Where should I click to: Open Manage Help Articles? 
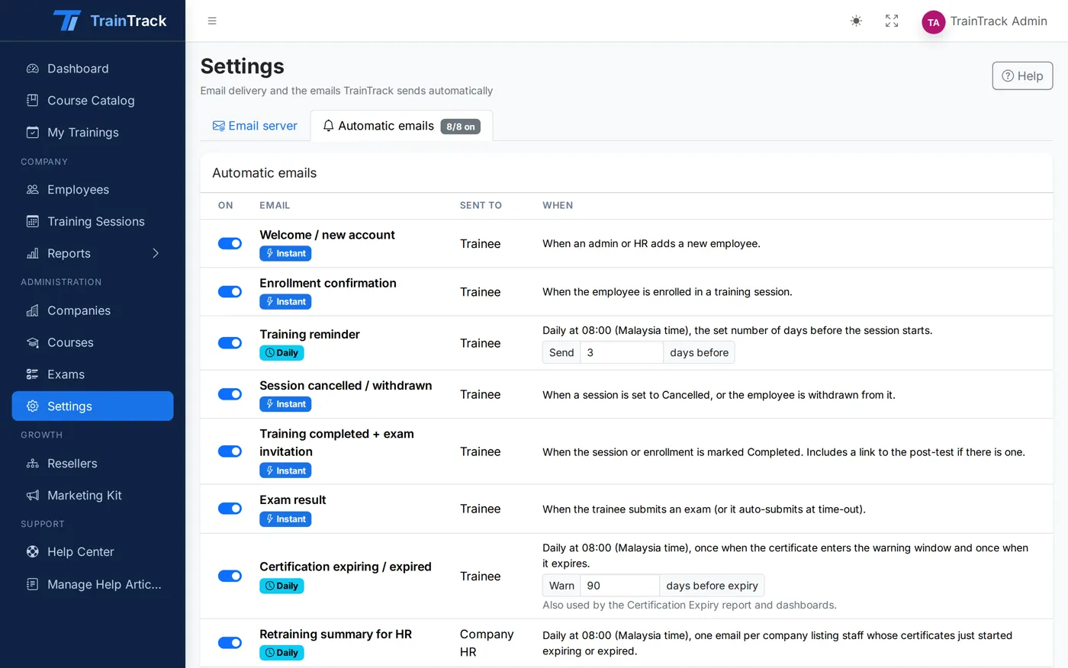pyautogui.click(x=92, y=584)
